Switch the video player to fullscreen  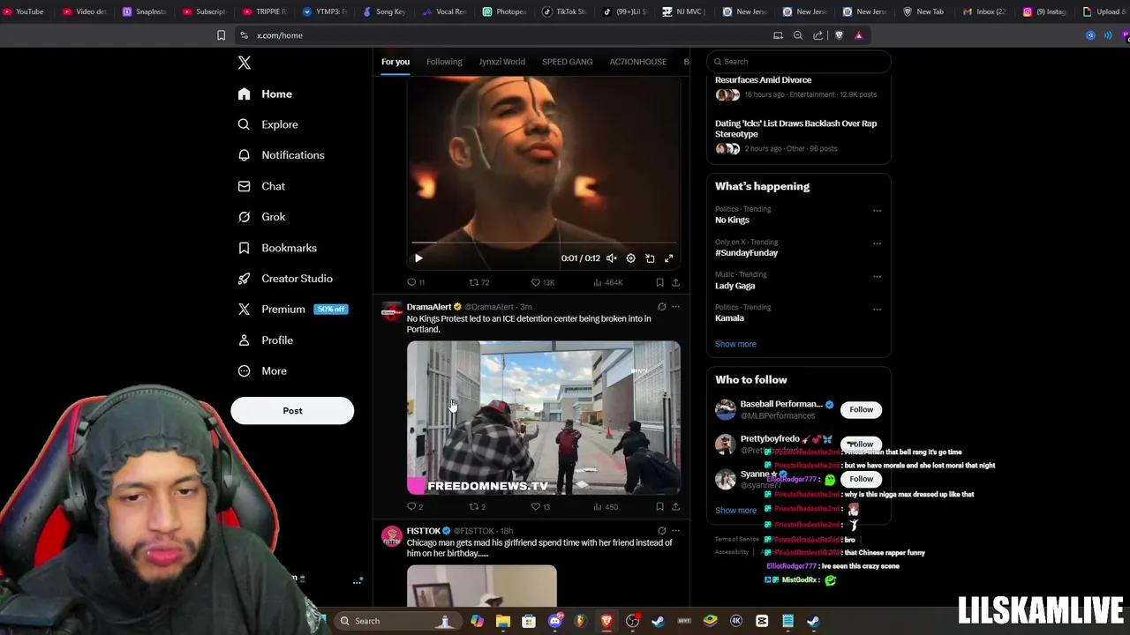click(x=668, y=258)
